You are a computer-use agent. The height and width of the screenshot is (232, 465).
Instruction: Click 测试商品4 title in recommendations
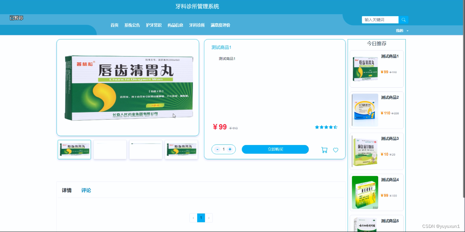pos(390,180)
